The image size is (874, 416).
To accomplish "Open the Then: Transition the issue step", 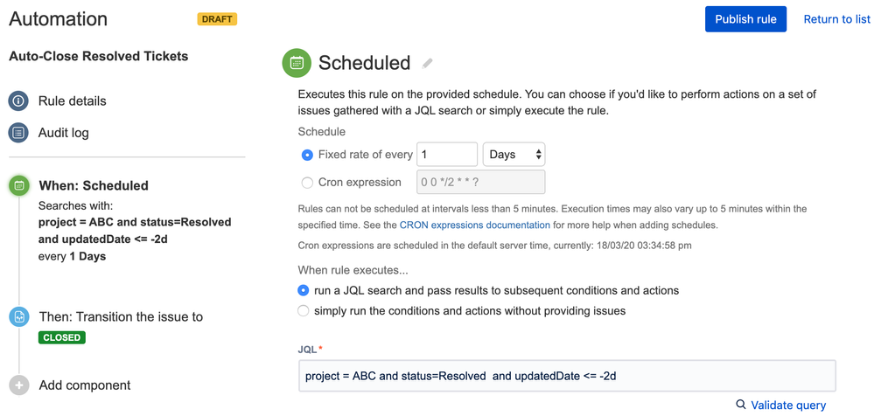I will (121, 316).
